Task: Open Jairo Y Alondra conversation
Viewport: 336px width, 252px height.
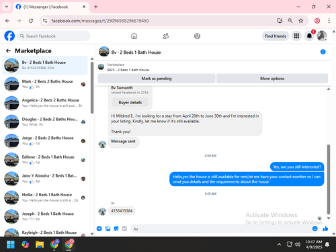Action: [x=45, y=179]
